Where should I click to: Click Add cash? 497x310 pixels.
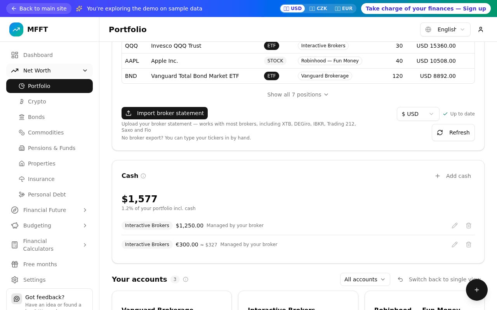click(453, 176)
